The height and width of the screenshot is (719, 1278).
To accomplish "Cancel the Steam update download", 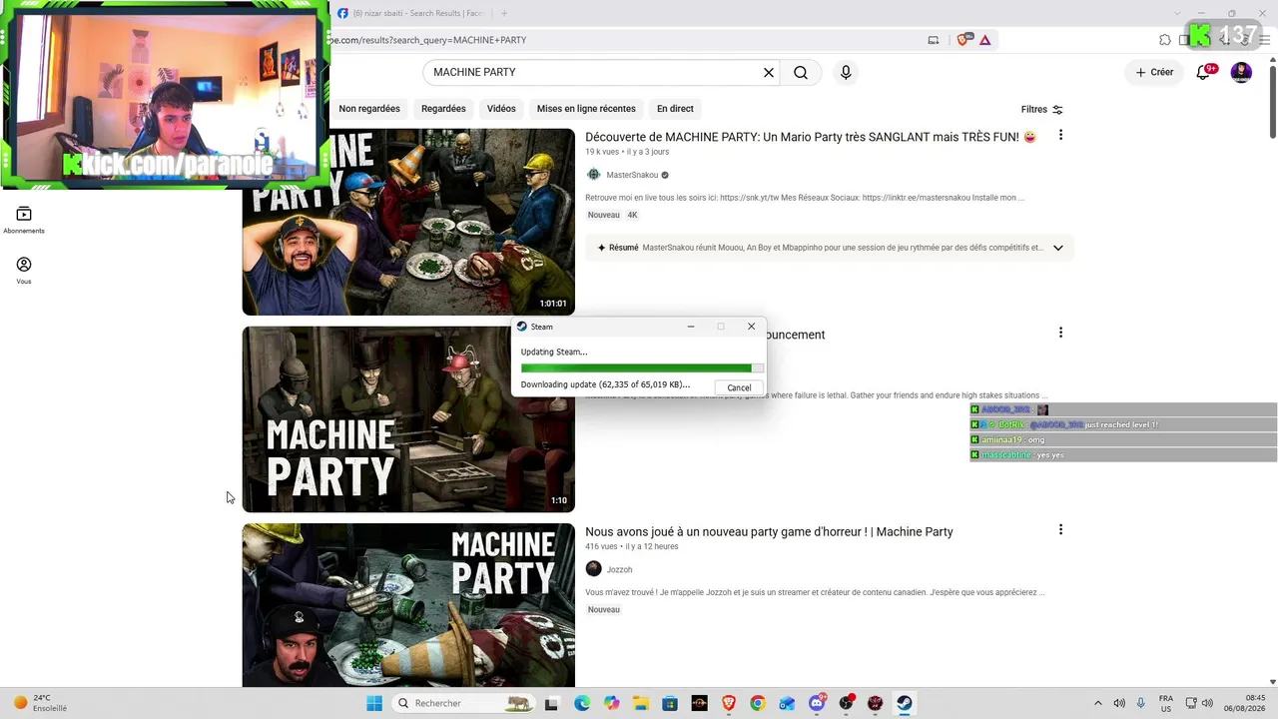I will 739,387.
